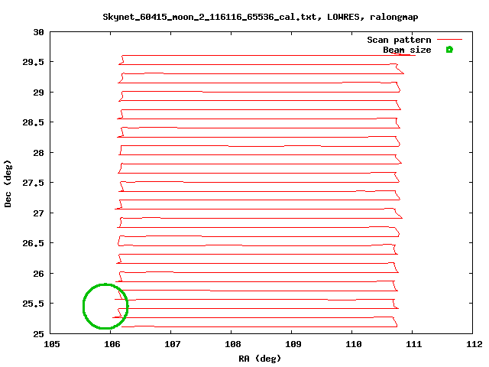Viewport: 489px width, 367px height.
Task: Click the green beam size legend marker
Action: (x=449, y=49)
